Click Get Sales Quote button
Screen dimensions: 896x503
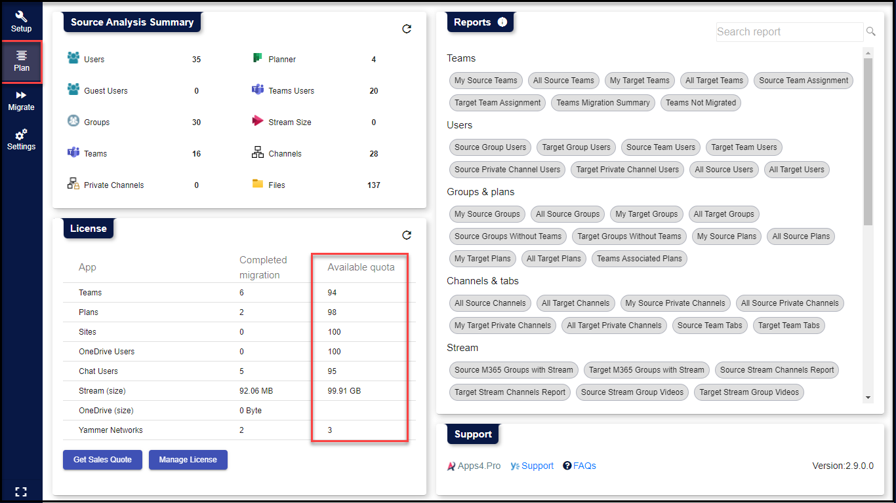coord(102,460)
